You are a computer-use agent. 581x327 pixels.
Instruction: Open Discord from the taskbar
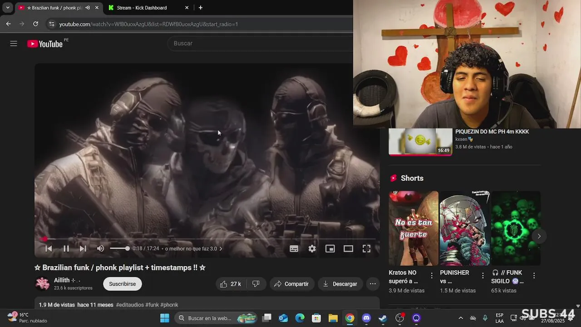click(366, 318)
